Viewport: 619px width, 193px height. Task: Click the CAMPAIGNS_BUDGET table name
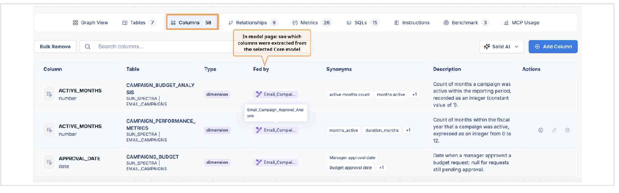coord(152,157)
